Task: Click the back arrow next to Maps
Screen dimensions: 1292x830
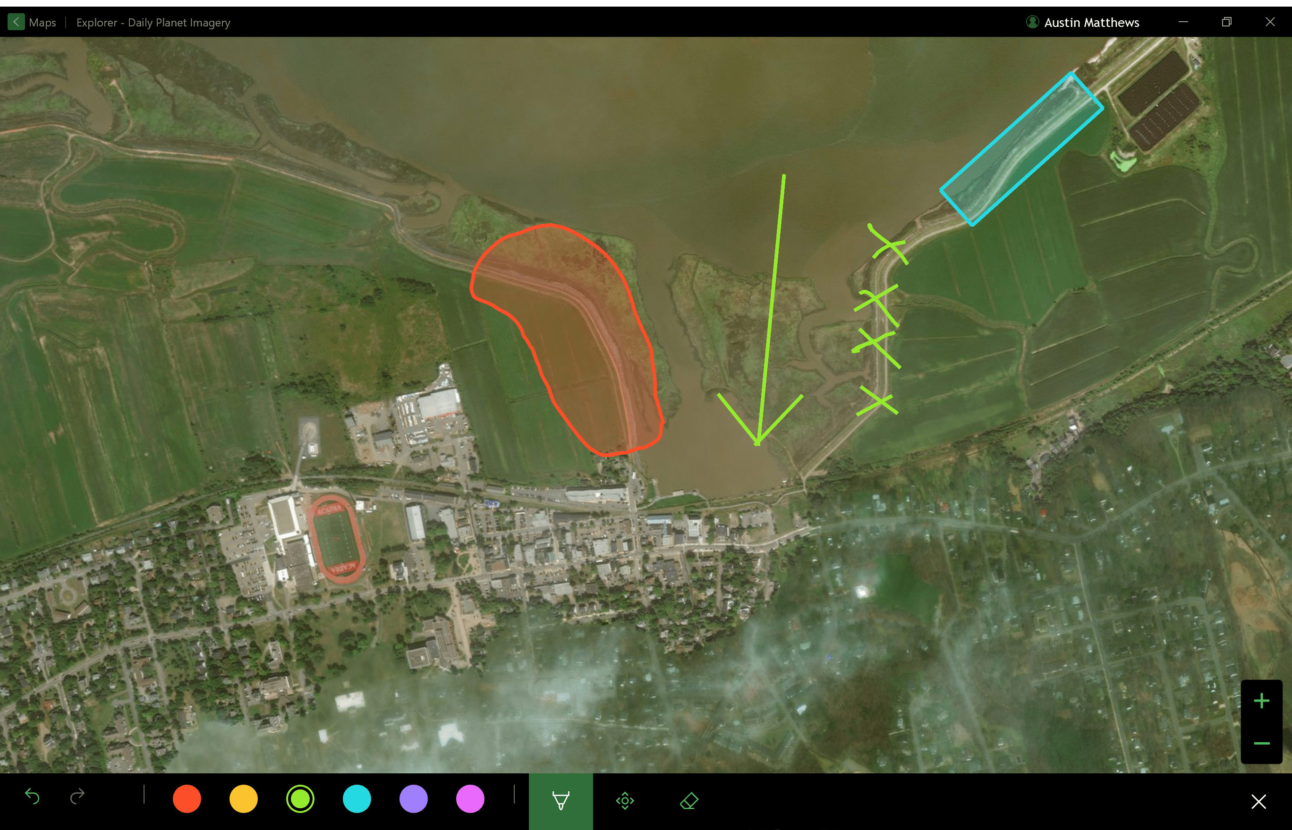Action: pyautogui.click(x=16, y=22)
